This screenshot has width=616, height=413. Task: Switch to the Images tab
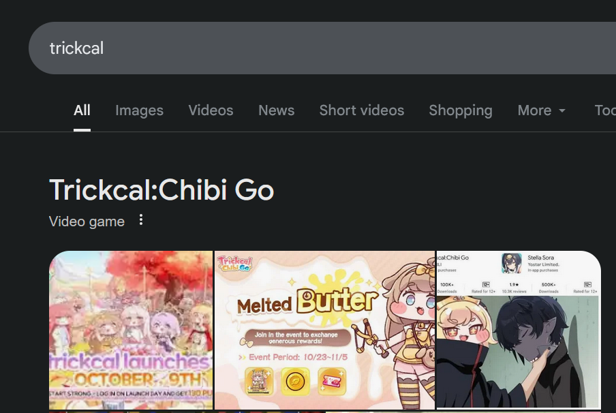coord(140,110)
